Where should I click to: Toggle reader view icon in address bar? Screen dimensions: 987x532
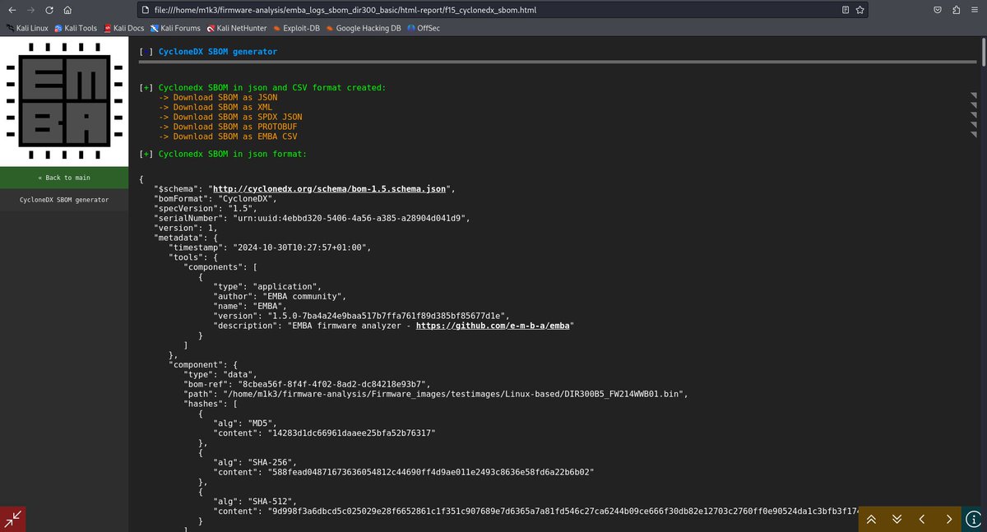click(x=846, y=11)
